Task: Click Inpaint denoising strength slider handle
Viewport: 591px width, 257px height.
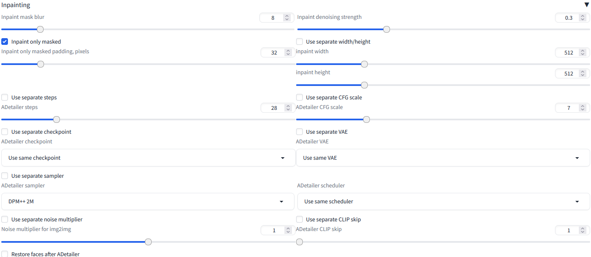Action: (x=387, y=29)
